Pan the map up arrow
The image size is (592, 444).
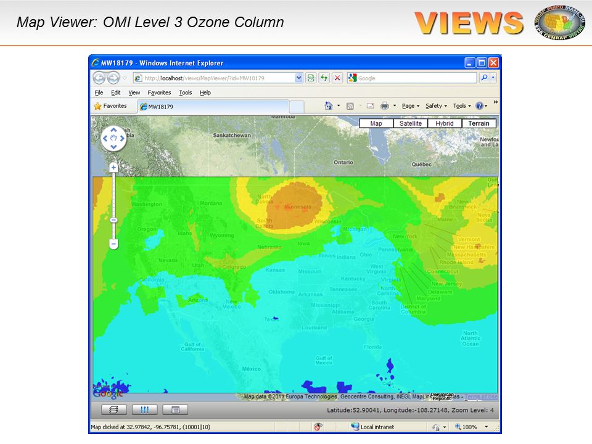[113, 130]
